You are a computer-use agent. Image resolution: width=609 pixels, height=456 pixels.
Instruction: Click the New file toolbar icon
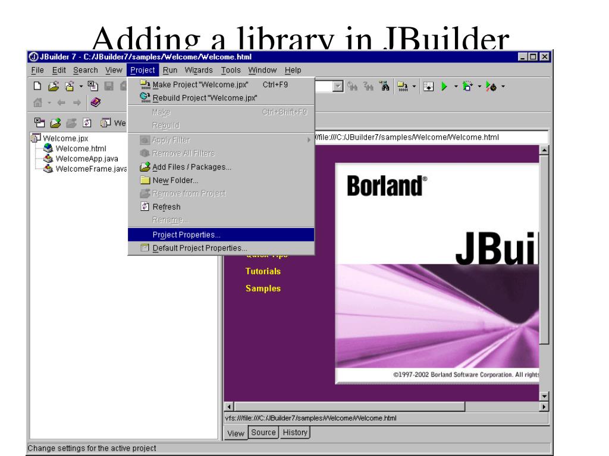(37, 85)
